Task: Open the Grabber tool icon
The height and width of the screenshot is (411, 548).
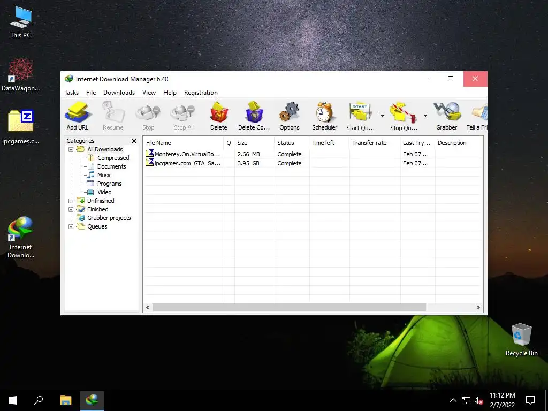Action: 447,116
